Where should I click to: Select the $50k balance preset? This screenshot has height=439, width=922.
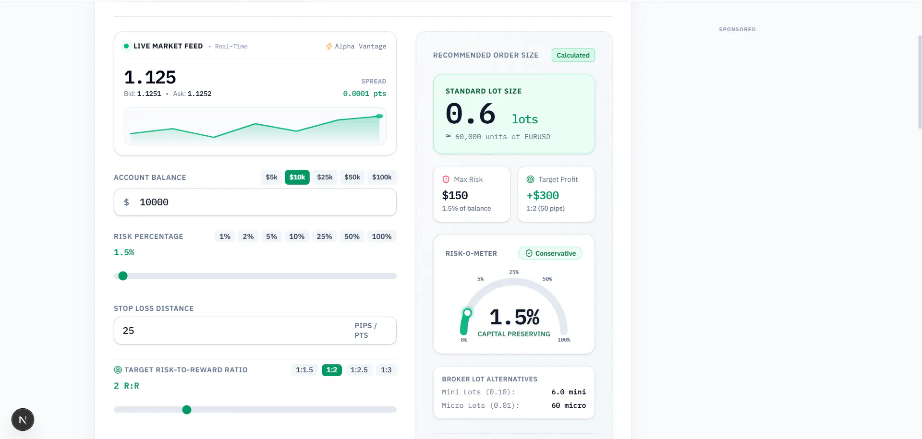pyautogui.click(x=352, y=177)
